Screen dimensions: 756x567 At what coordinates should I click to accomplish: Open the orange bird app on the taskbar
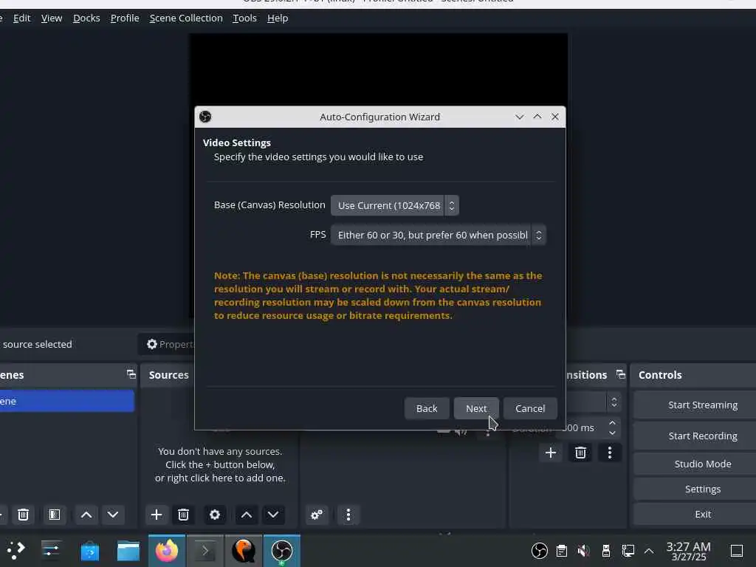pyautogui.click(x=244, y=551)
